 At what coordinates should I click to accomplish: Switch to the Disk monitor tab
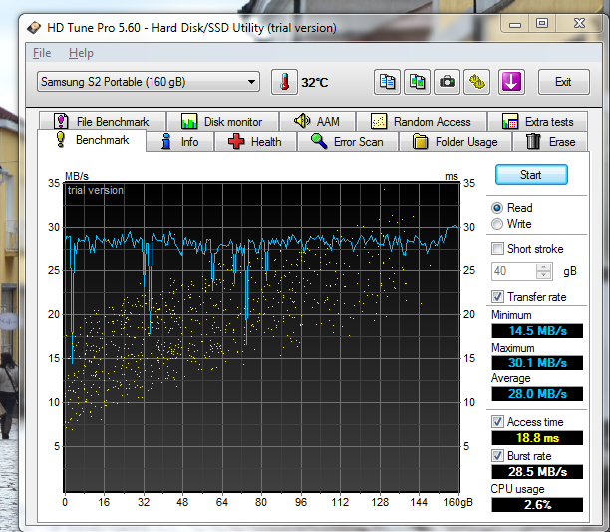tap(223, 122)
